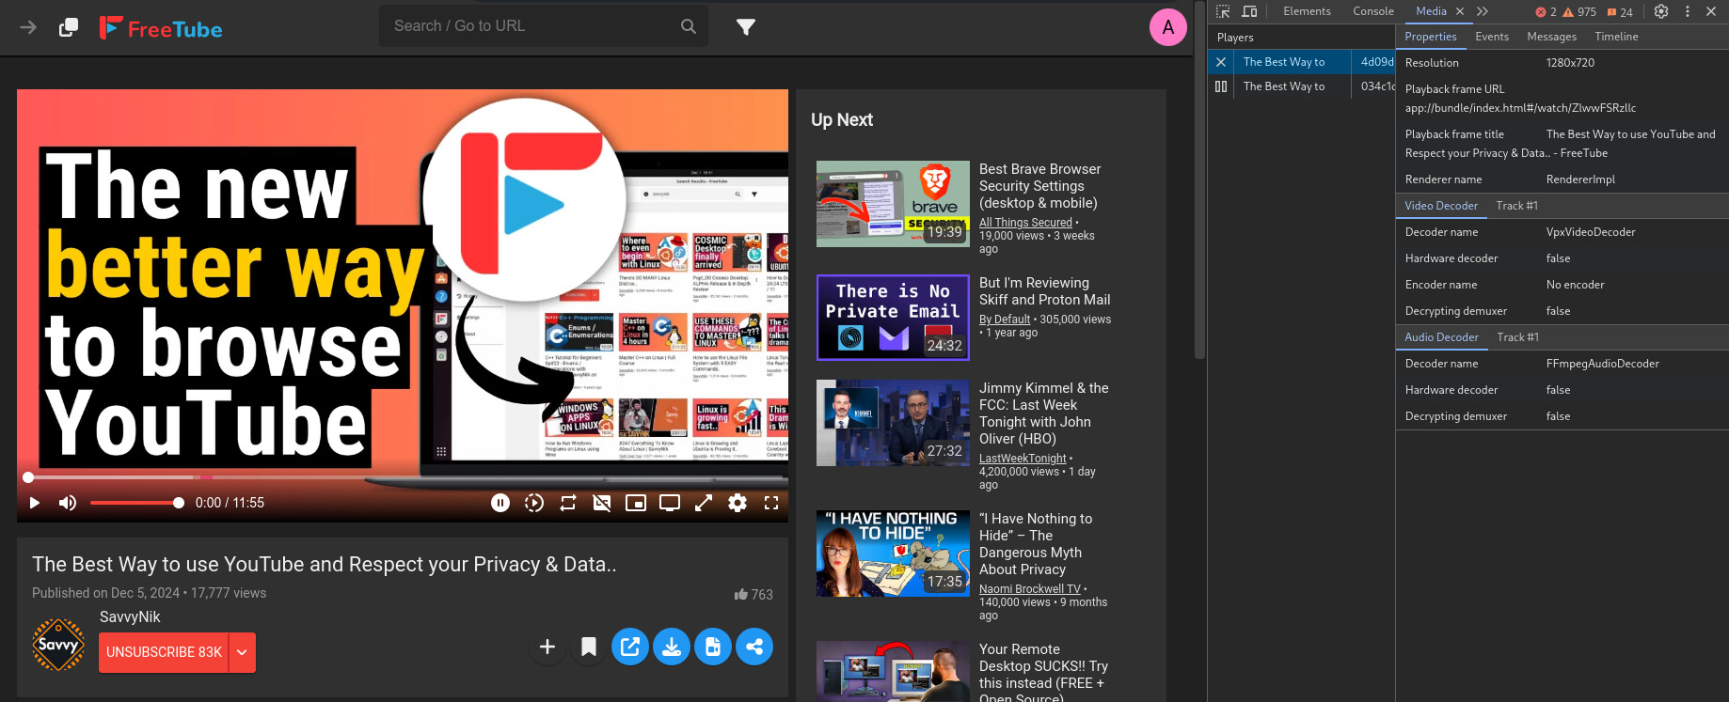Expand the dropdown arrow beside Unsubscribe
The image size is (1729, 702).
[242, 652]
